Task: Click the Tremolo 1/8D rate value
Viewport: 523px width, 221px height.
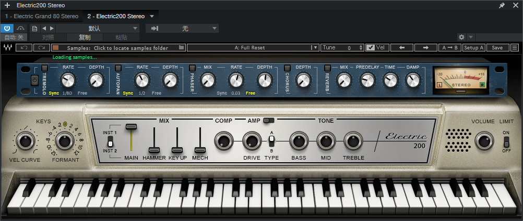Action: [68, 93]
